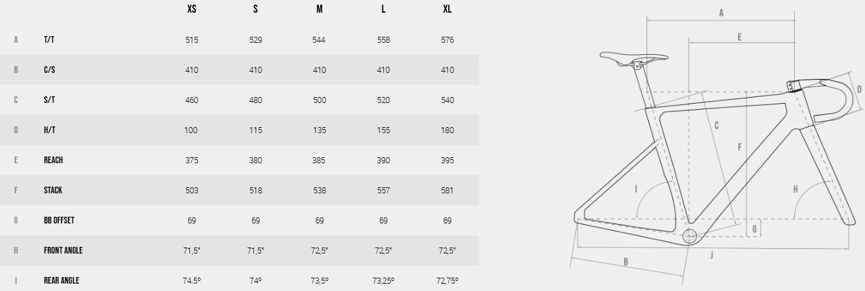Click the REAR ANGLE row label
The width and height of the screenshot is (865, 291).
point(62,280)
